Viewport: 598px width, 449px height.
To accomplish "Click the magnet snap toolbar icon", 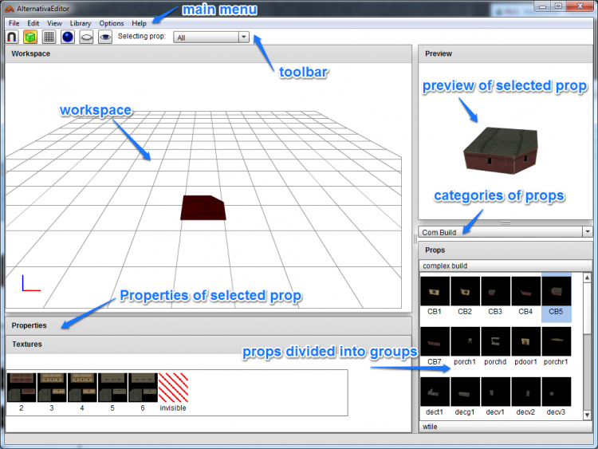I will pos(12,37).
